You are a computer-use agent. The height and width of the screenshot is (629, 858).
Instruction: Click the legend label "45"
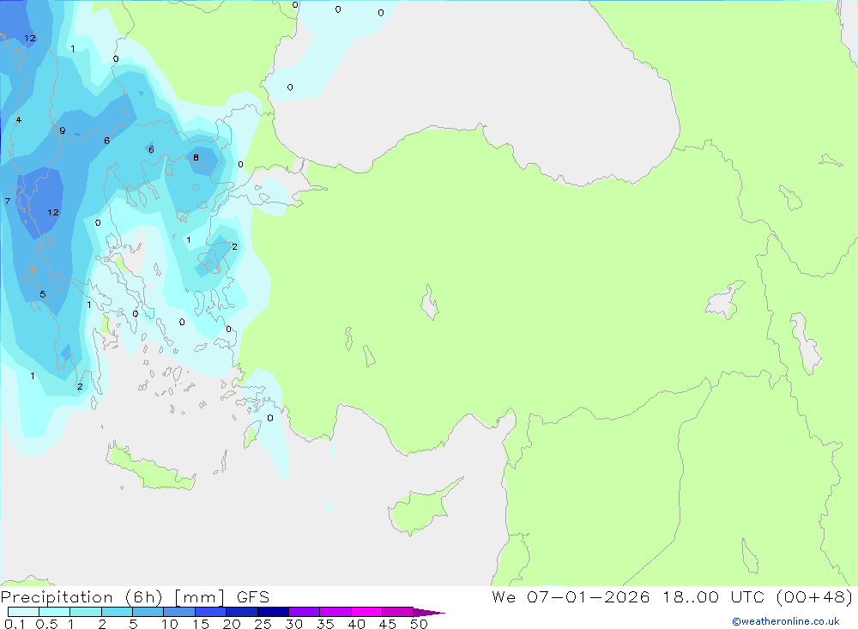388,624
